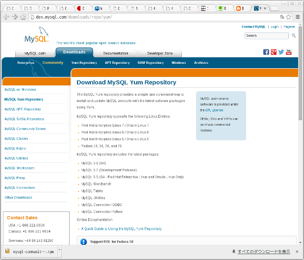
Task: Open a new tab with the blank tab button
Action: point(275,8)
